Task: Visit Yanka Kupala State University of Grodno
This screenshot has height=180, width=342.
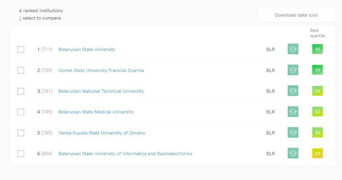Action: pos(102,133)
